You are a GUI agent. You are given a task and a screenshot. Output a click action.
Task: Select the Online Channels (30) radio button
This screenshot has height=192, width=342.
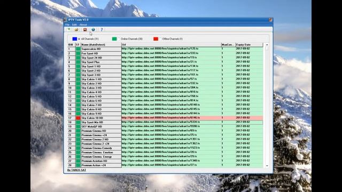click(x=119, y=39)
